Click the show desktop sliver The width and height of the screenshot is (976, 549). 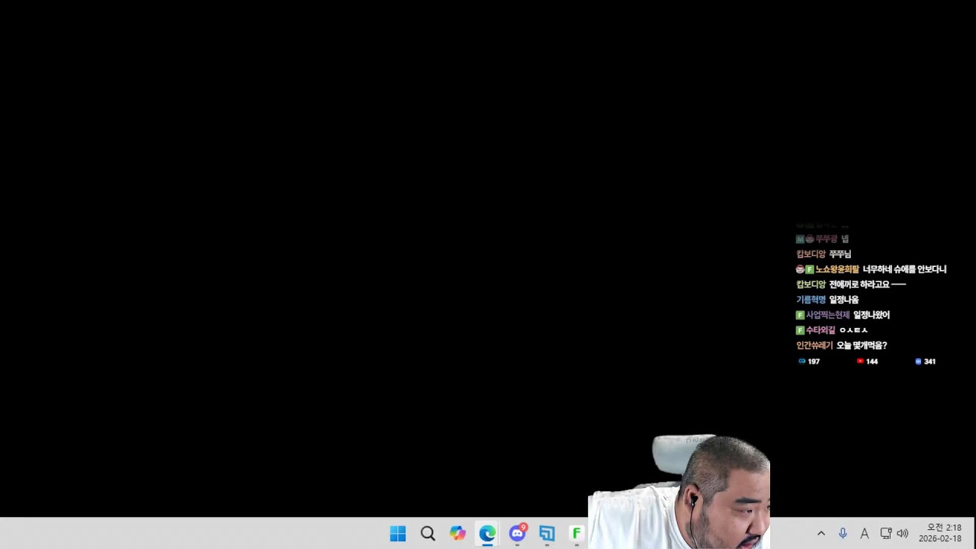(972, 534)
